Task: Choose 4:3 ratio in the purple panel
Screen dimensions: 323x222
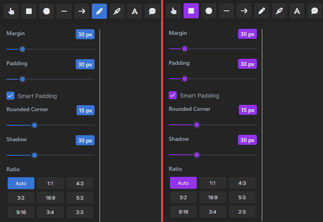Action: coord(242,183)
